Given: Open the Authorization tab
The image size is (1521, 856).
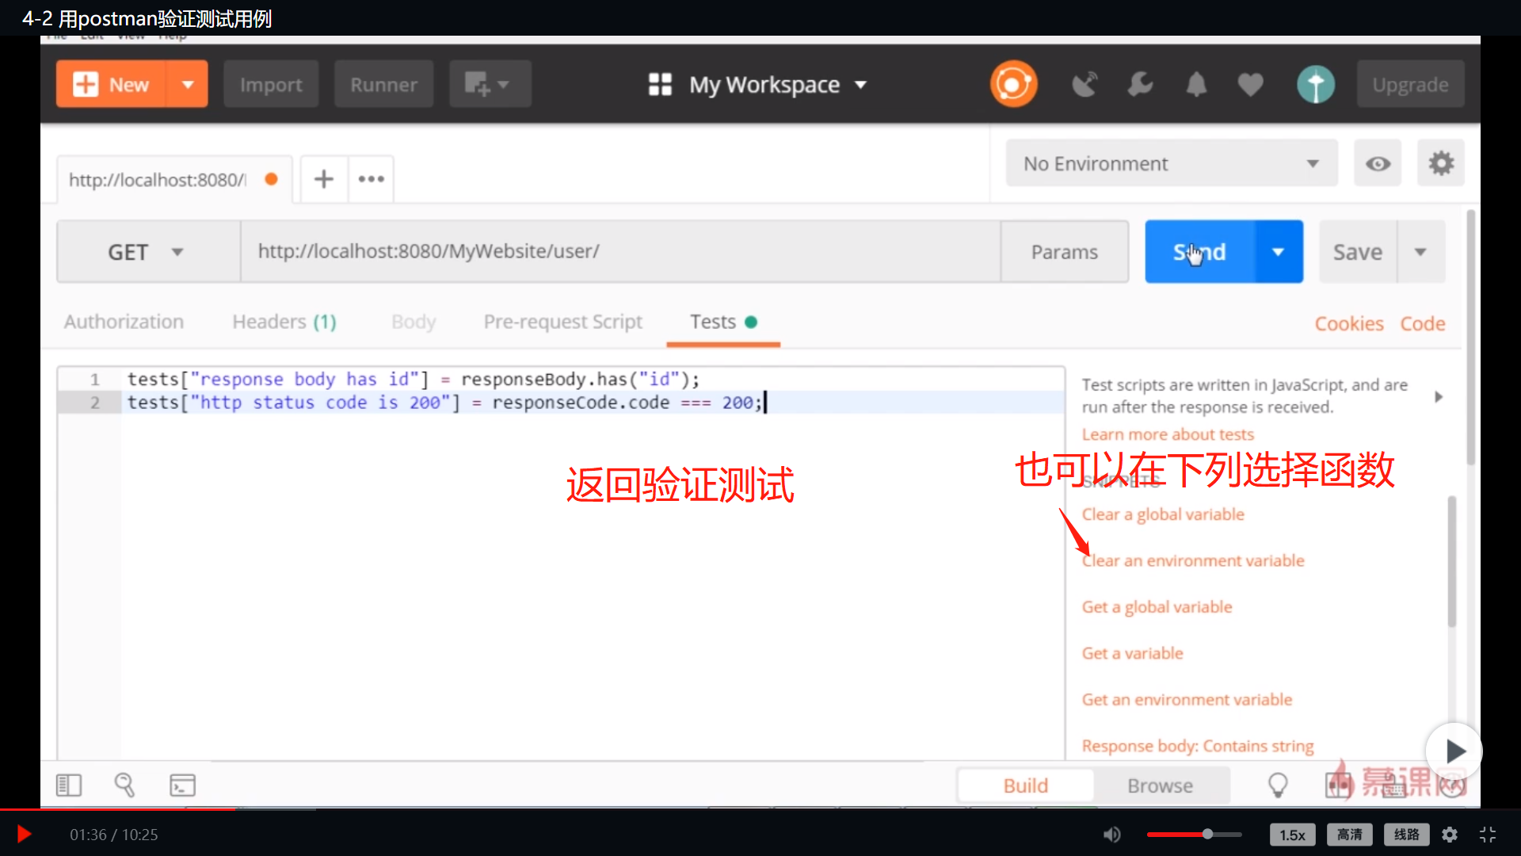Looking at the screenshot, I should tap(124, 322).
